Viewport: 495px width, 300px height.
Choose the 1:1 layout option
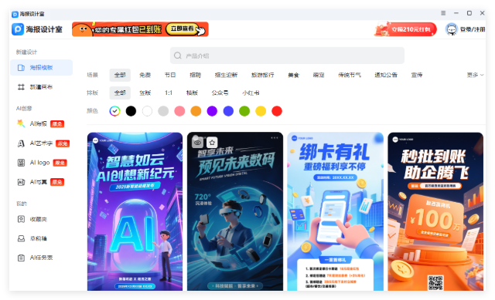click(169, 93)
